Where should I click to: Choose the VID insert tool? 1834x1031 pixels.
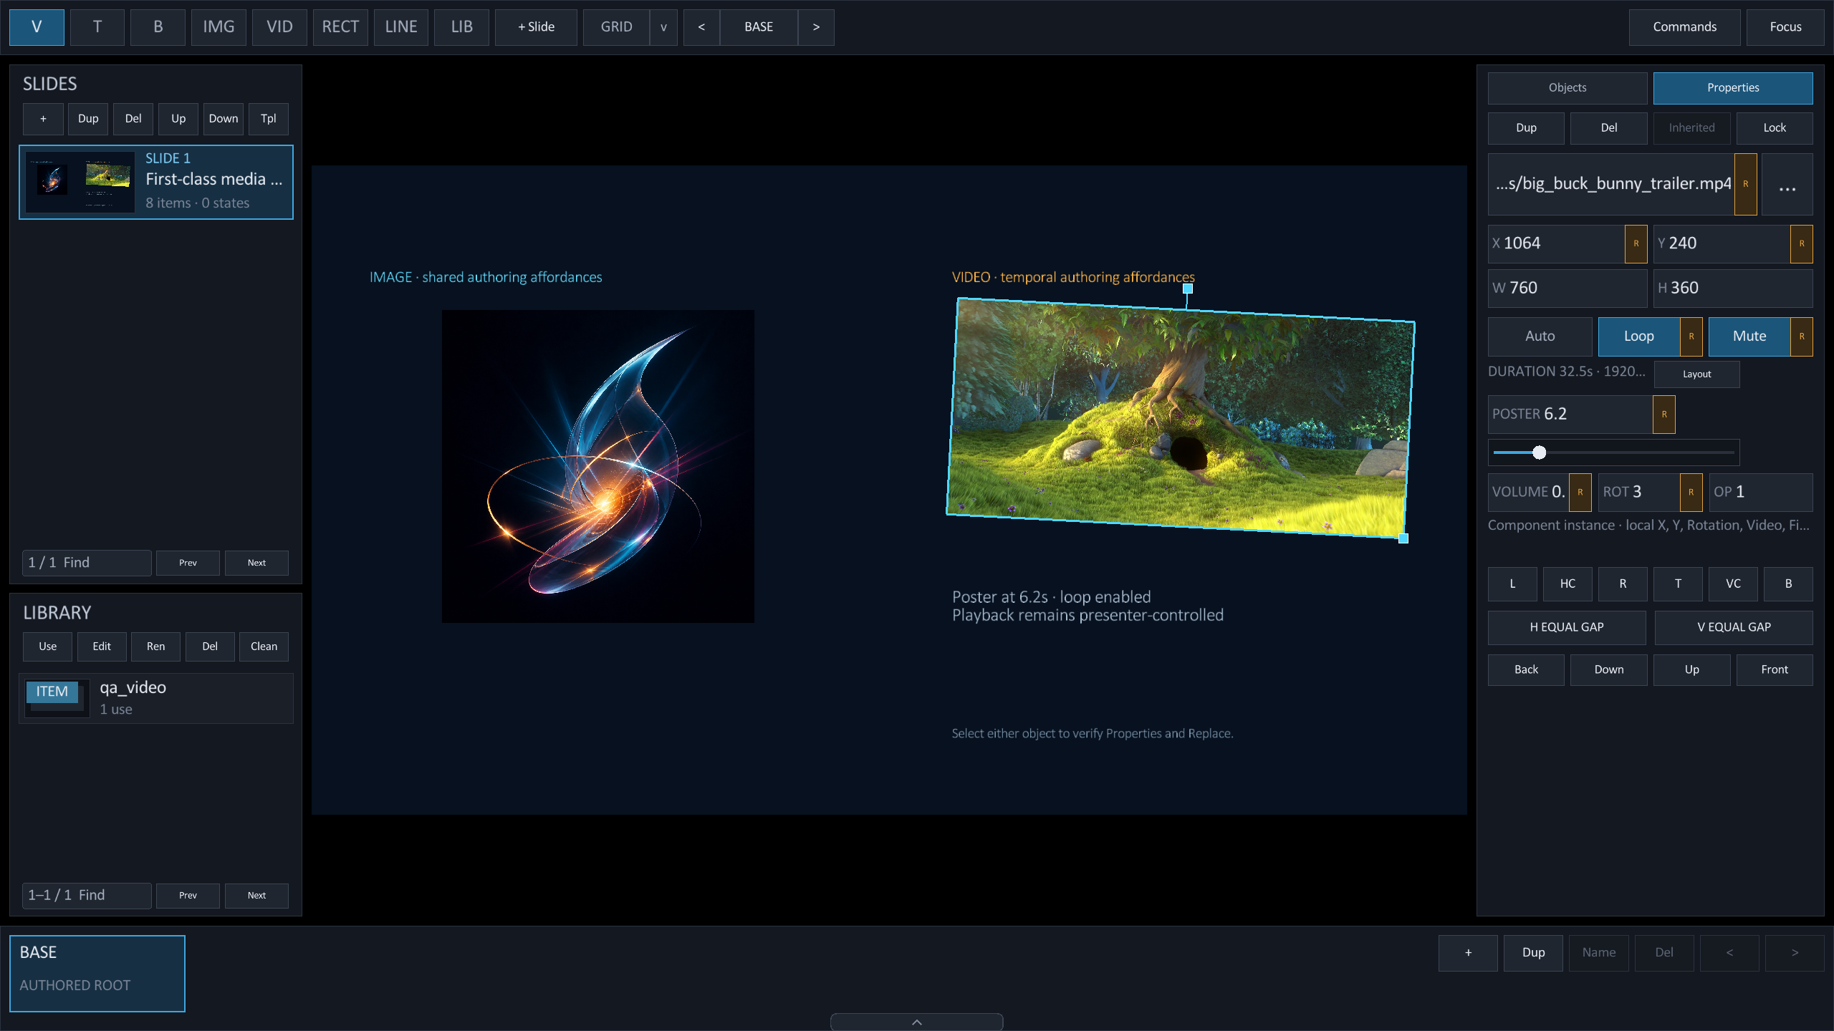click(279, 27)
